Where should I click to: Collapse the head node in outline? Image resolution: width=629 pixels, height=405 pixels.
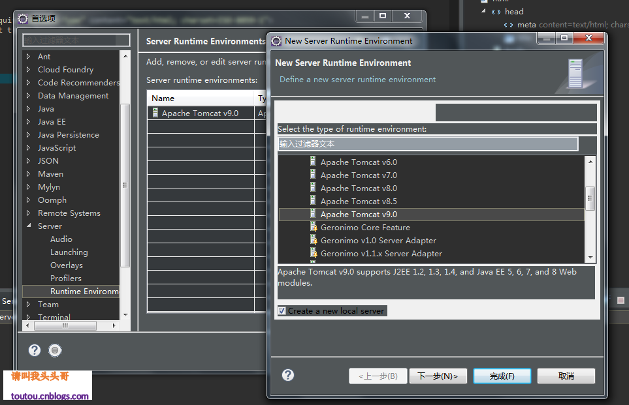(x=483, y=11)
